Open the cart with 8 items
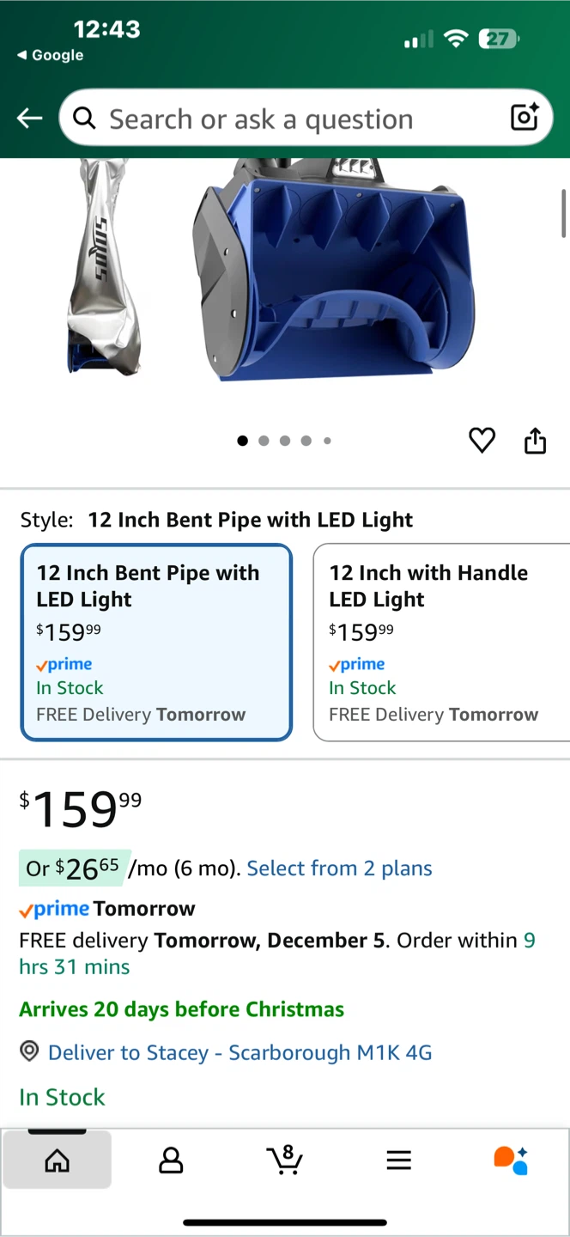Screen dimensions: 570x1237 click(284, 1160)
